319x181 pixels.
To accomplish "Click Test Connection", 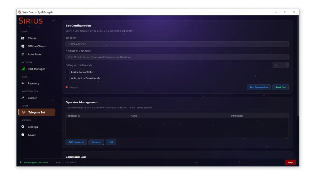I will [259, 87].
